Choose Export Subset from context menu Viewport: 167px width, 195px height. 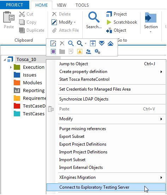72,136
